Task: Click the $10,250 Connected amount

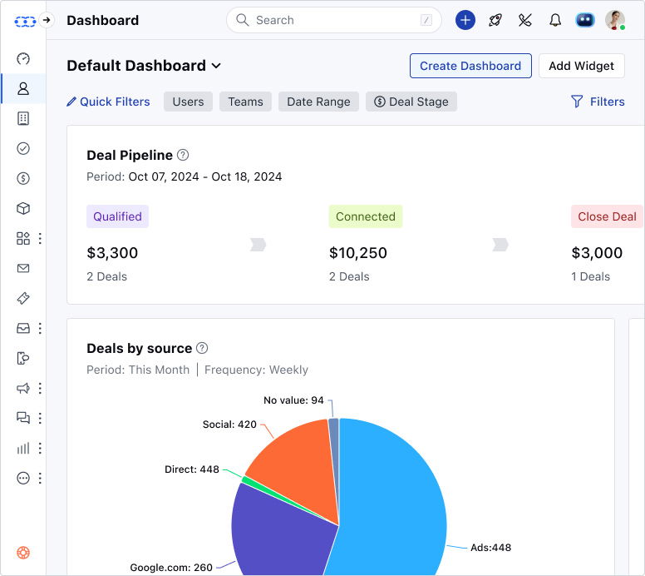Action: tap(358, 252)
